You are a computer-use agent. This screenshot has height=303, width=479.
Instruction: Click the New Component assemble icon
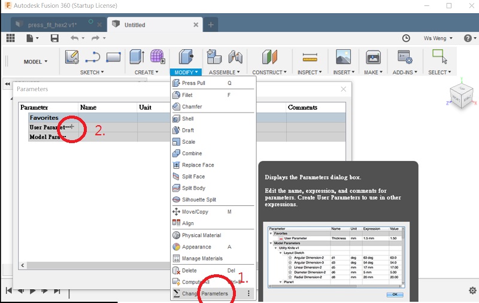(x=214, y=57)
